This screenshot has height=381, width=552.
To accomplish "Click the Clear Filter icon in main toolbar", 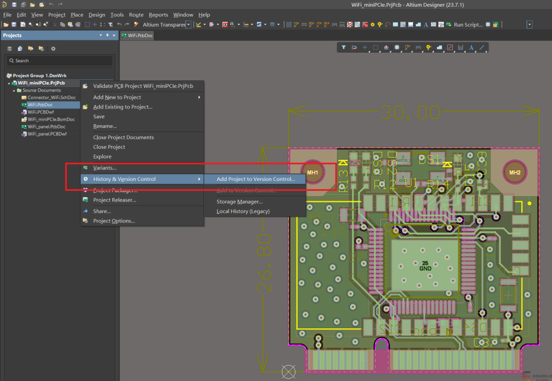I will (x=110, y=25).
